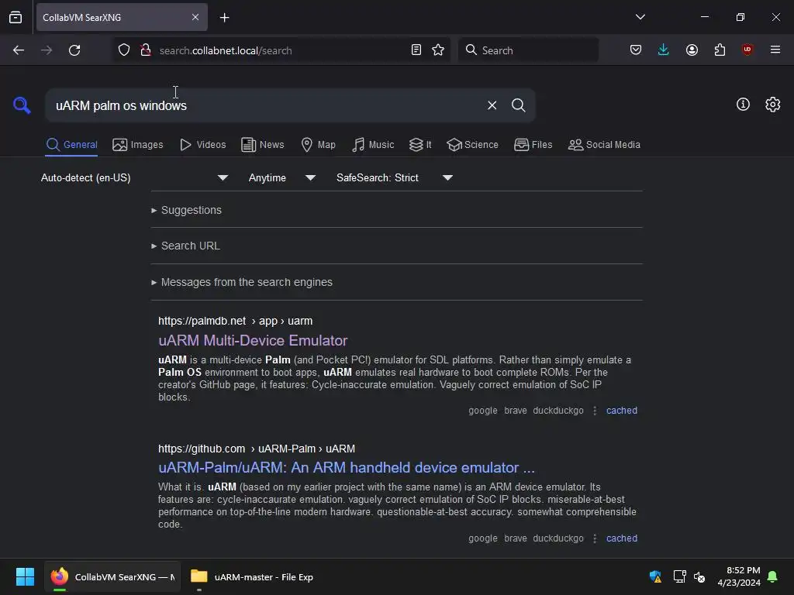The height and width of the screenshot is (595, 794).
Task: Click the Windows Security tray icon
Action: [655, 576]
